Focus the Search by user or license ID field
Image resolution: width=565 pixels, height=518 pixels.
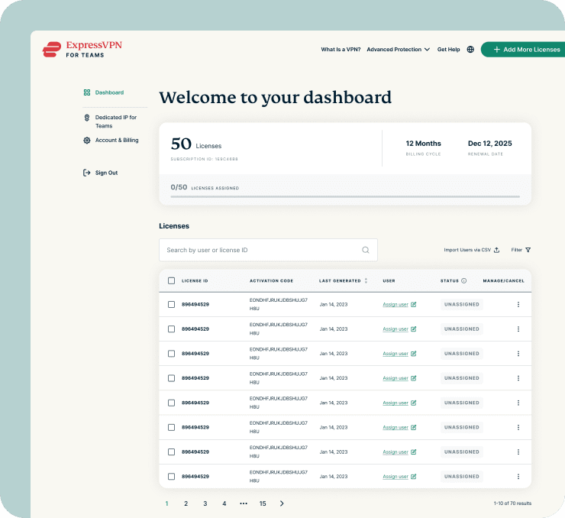pos(268,250)
